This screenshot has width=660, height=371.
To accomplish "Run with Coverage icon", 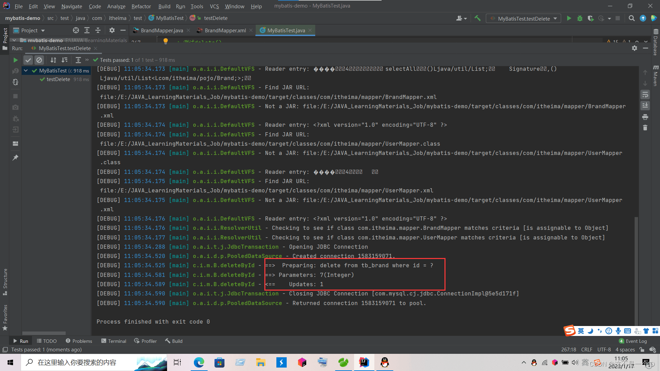I will point(591,18).
